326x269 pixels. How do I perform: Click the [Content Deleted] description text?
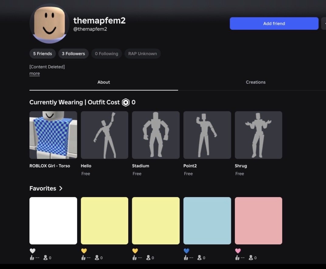pos(47,67)
